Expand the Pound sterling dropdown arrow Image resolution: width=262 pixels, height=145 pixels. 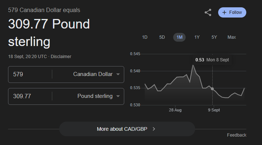[118, 96]
